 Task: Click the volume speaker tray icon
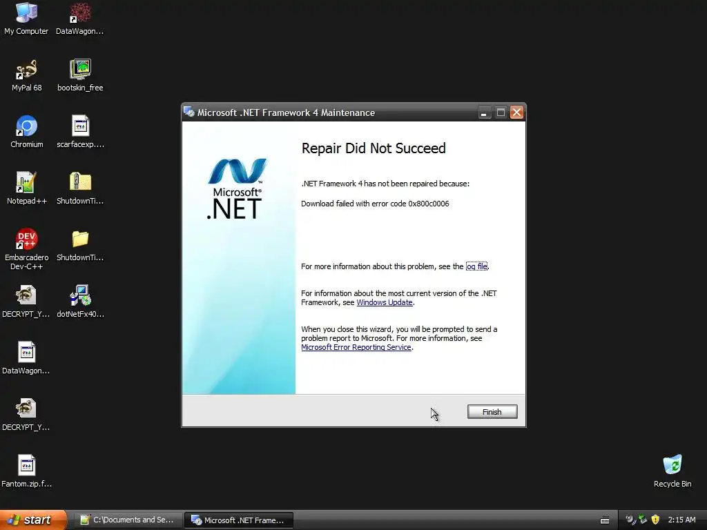click(630, 520)
